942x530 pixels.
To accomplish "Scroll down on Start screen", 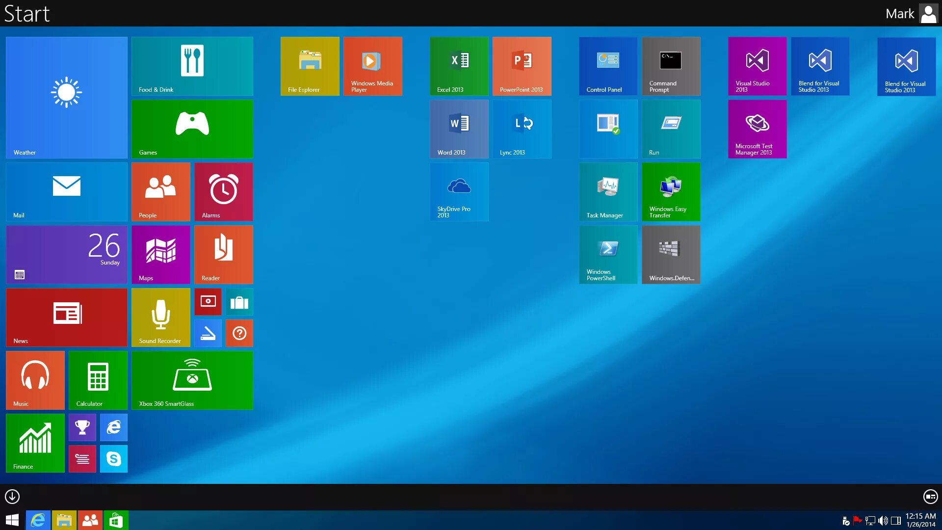I will coord(12,496).
